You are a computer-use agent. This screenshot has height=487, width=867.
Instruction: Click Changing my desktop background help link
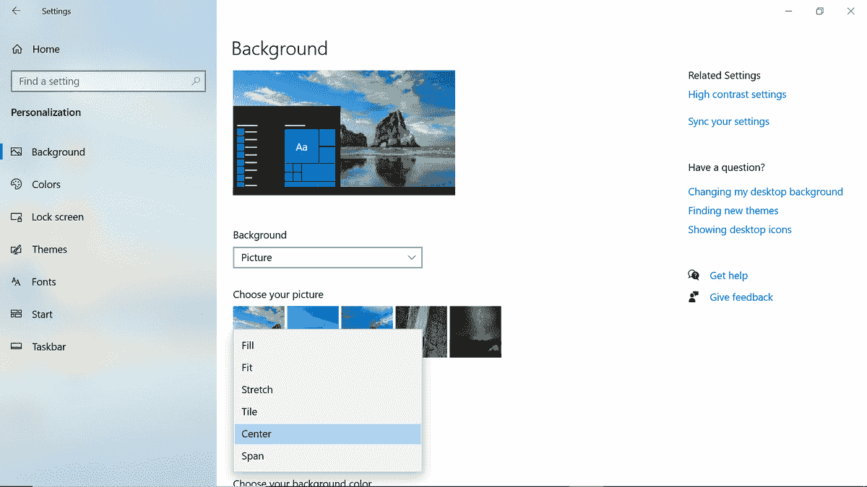(765, 191)
